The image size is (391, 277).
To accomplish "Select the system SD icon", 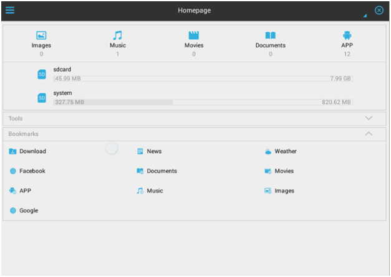I will pyautogui.click(x=42, y=98).
